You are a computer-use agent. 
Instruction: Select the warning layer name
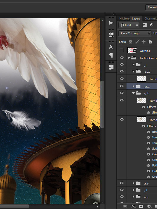pyautogui.click(x=145, y=51)
